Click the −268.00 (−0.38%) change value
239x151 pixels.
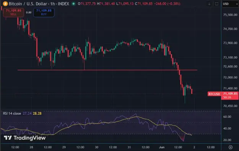click(x=167, y=4)
